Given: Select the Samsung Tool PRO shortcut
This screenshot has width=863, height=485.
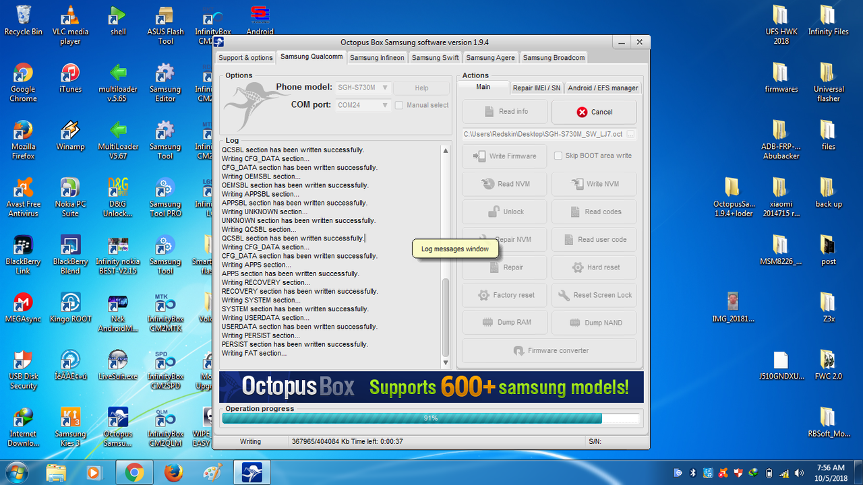Looking at the screenshot, I should [x=165, y=197].
